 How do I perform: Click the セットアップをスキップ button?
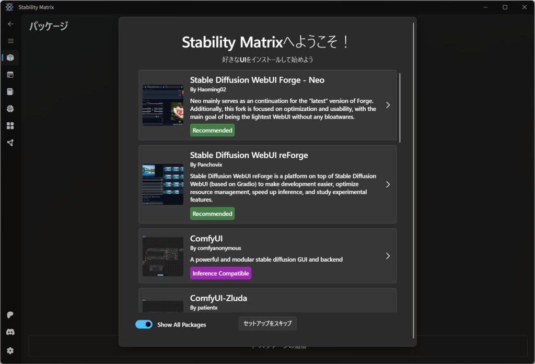pos(267,323)
